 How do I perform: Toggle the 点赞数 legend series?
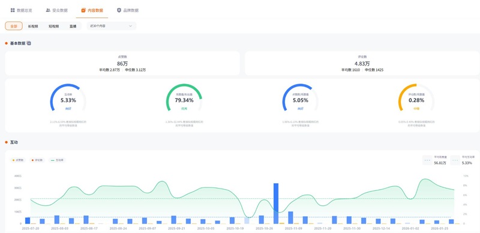[x=18, y=160]
